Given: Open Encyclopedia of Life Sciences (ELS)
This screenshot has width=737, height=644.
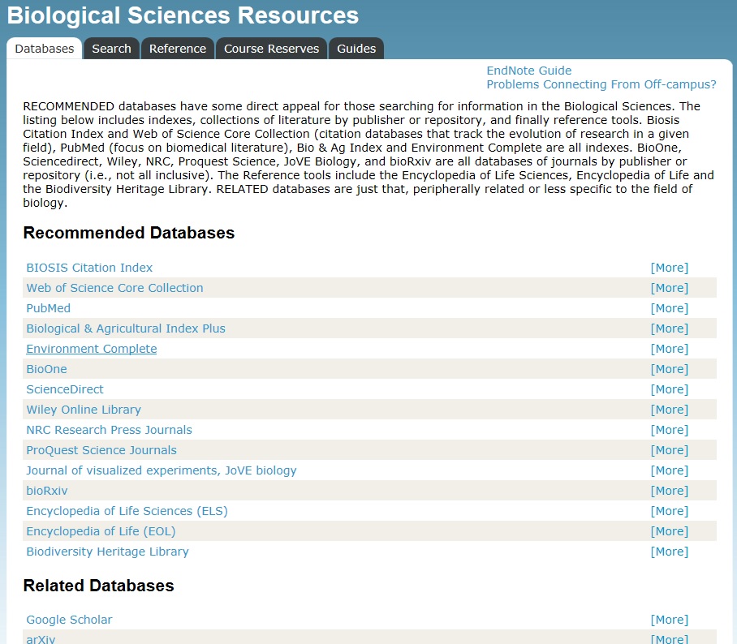Looking at the screenshot, I should click(x=127, y=511).
